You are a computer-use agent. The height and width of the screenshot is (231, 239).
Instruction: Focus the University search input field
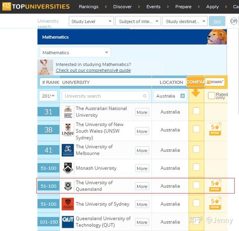(x=105, y=96)
